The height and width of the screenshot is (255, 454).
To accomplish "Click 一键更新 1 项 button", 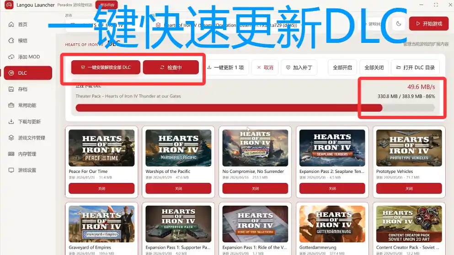I will (x=225, y=68).
